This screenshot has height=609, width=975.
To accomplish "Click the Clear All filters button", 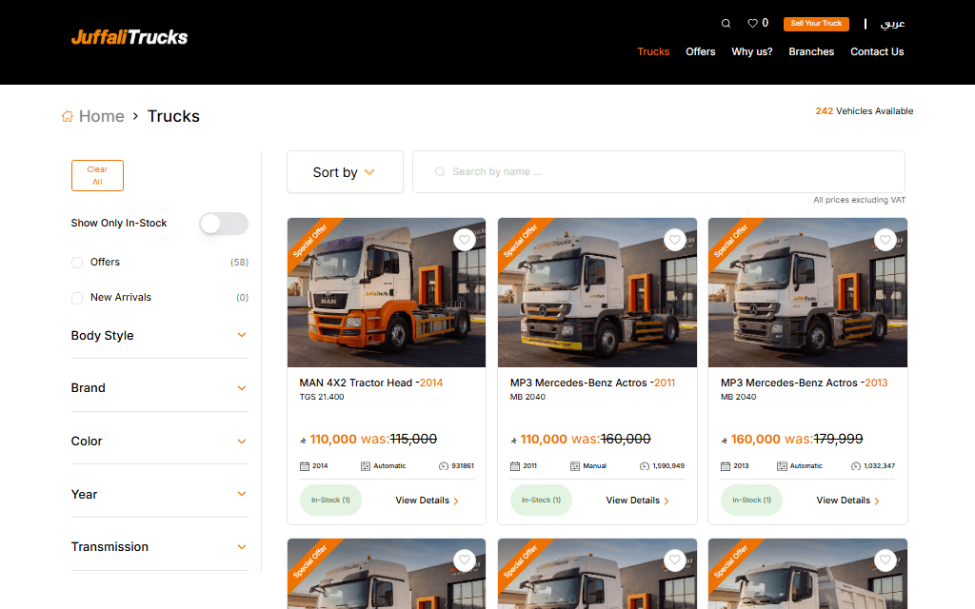I will click(98, 175).
